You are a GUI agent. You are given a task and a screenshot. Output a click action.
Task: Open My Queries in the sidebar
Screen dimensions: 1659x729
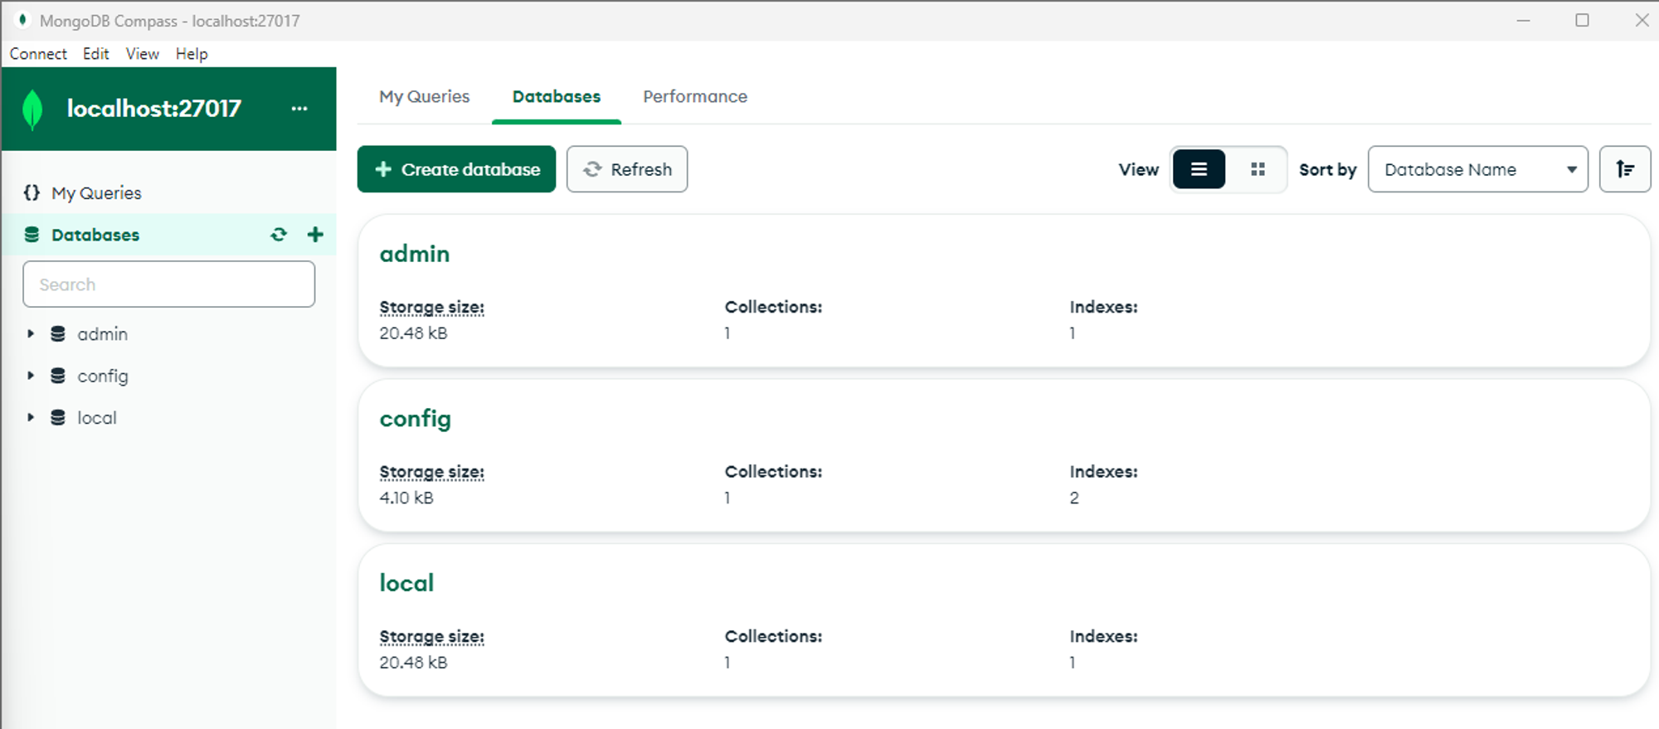pyautogui.click(x=96, y=193)
